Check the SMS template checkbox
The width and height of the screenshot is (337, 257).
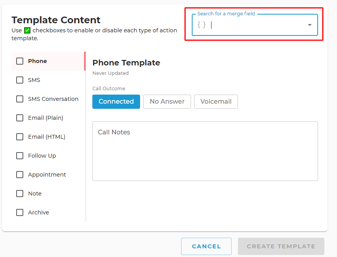tap(20, 80)
